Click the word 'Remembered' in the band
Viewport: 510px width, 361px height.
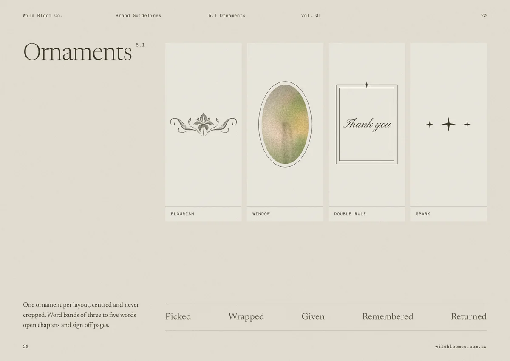[388, 316]
